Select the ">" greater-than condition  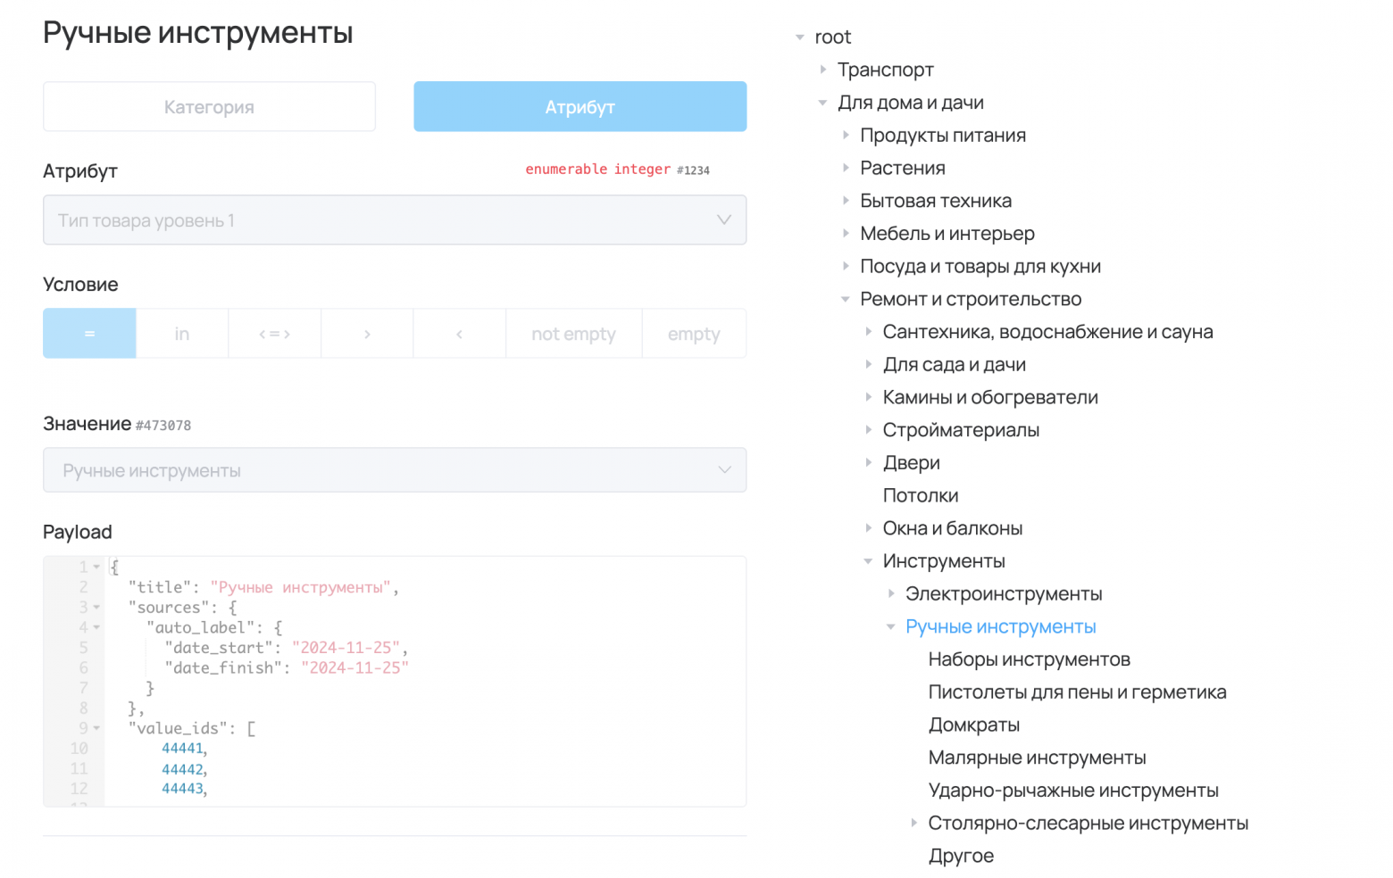click(367, 333)
